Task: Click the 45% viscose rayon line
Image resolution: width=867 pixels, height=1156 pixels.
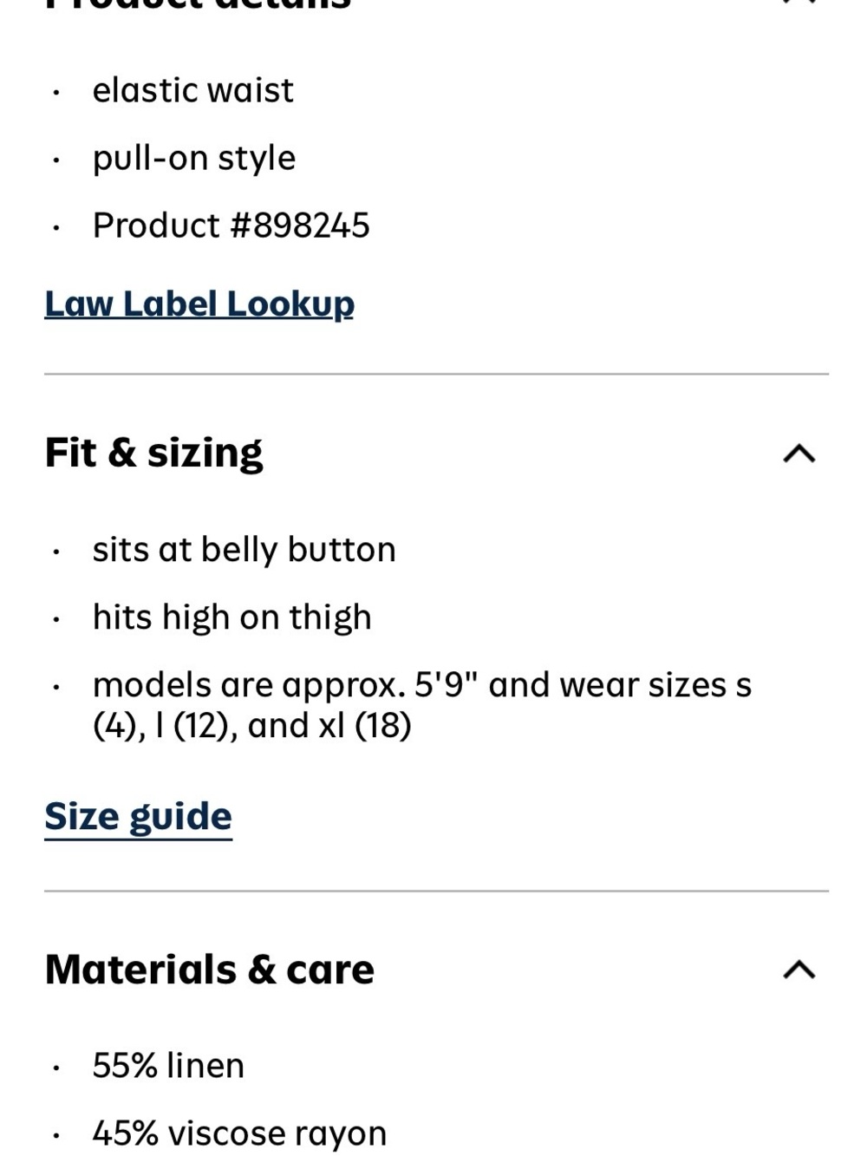Action: click(239, 1133)
